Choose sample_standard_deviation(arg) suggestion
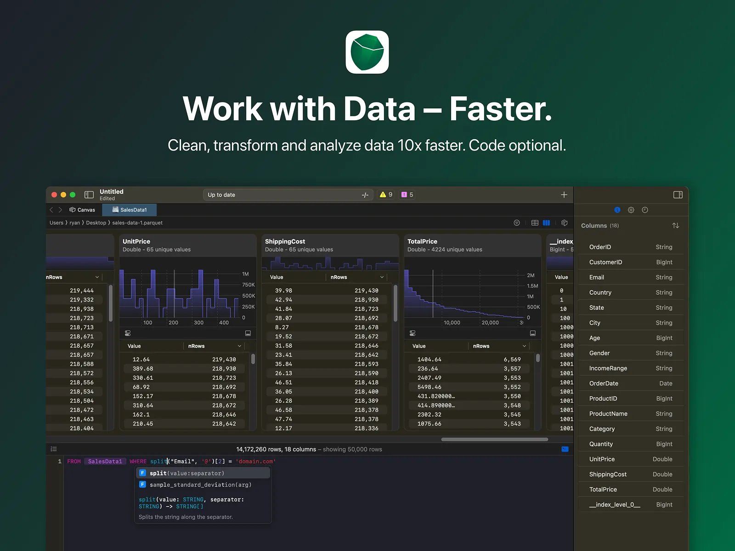Viewport: 735px width, 551px height. tap(203, 484)
